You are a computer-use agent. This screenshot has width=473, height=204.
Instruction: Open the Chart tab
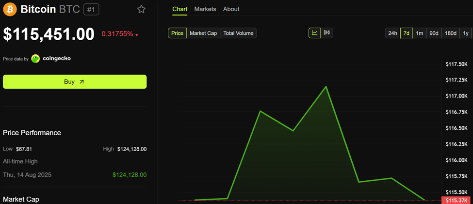(x=180, y=9)
